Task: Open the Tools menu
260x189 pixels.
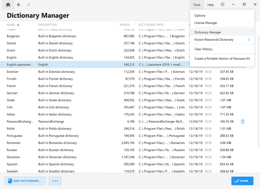Action: pyautogui.click(x=197, y=4)
